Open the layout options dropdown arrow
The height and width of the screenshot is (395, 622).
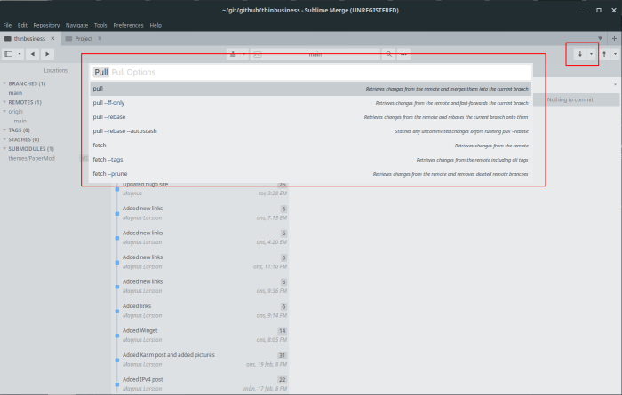(x=19, y=54)
